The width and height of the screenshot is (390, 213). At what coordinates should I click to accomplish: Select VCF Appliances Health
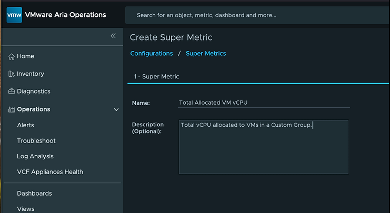click(x=49, y=172)
